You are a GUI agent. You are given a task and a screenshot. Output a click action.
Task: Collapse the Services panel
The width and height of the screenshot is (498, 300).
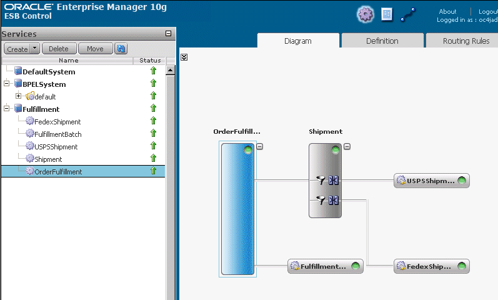168,33
